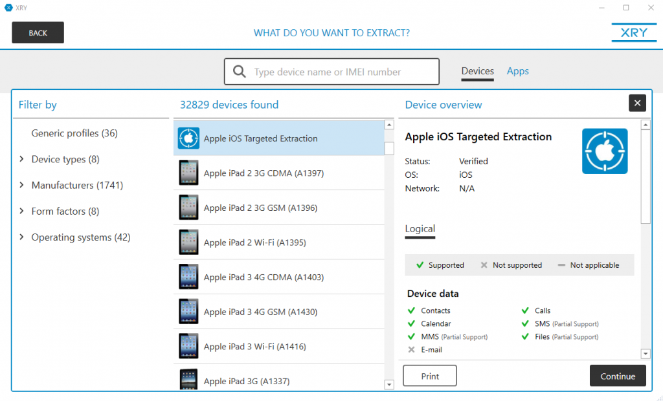Screen dimensions: 663x401
Task: Select Apple iPad 2 Wi-Fi (A1395) text
Action: pyautogui.click(x=255, y=243)
